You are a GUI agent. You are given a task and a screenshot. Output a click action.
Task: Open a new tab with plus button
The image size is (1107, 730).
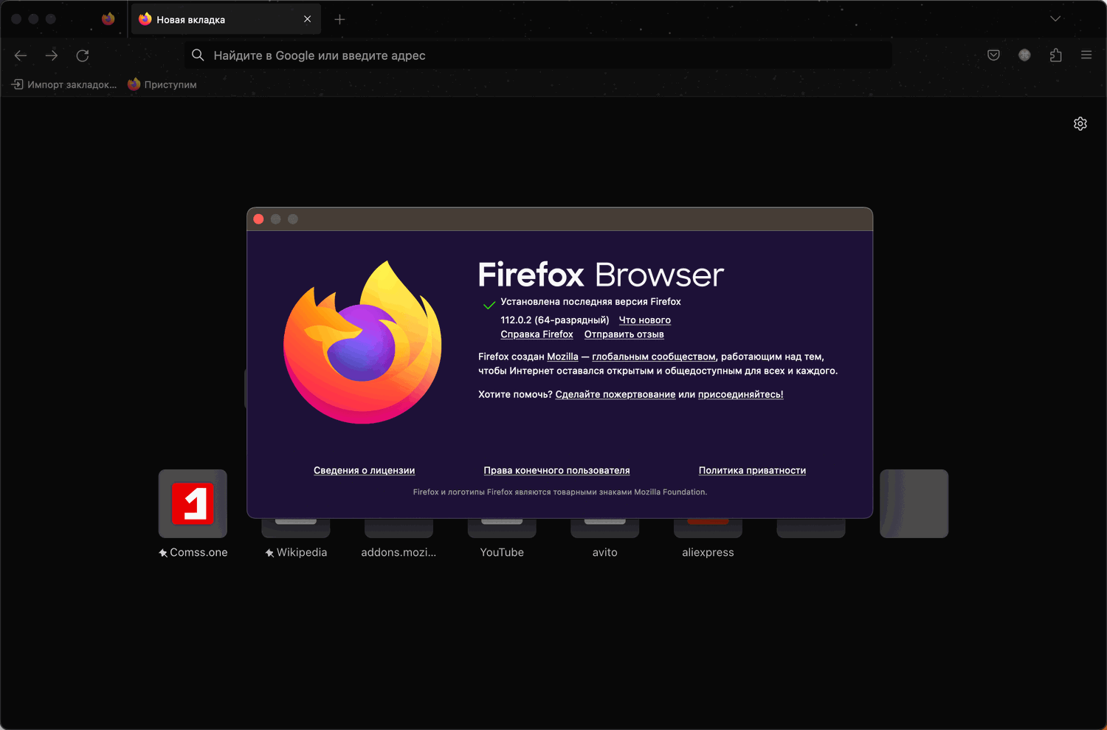(x=339, y=20)
